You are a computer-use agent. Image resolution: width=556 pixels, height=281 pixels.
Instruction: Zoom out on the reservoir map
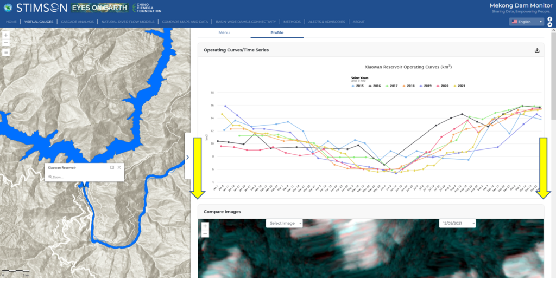[x=5, y=42]
